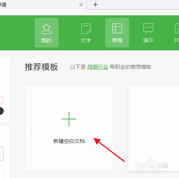Click the 推荐模板 heading text
The width and height of the screenshot is (179, 178).
(x=41, y=67)
